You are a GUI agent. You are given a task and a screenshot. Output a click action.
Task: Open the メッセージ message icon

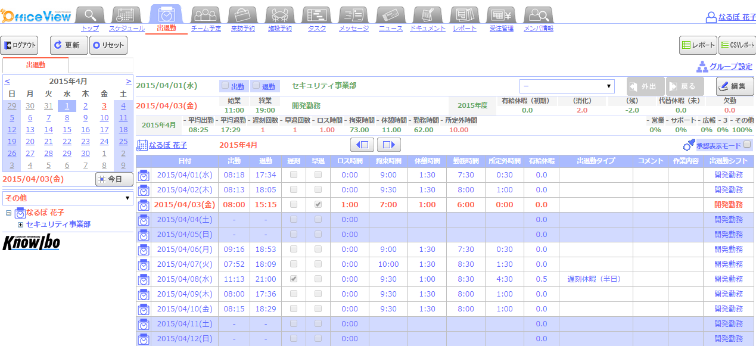[x=354, y=14]
